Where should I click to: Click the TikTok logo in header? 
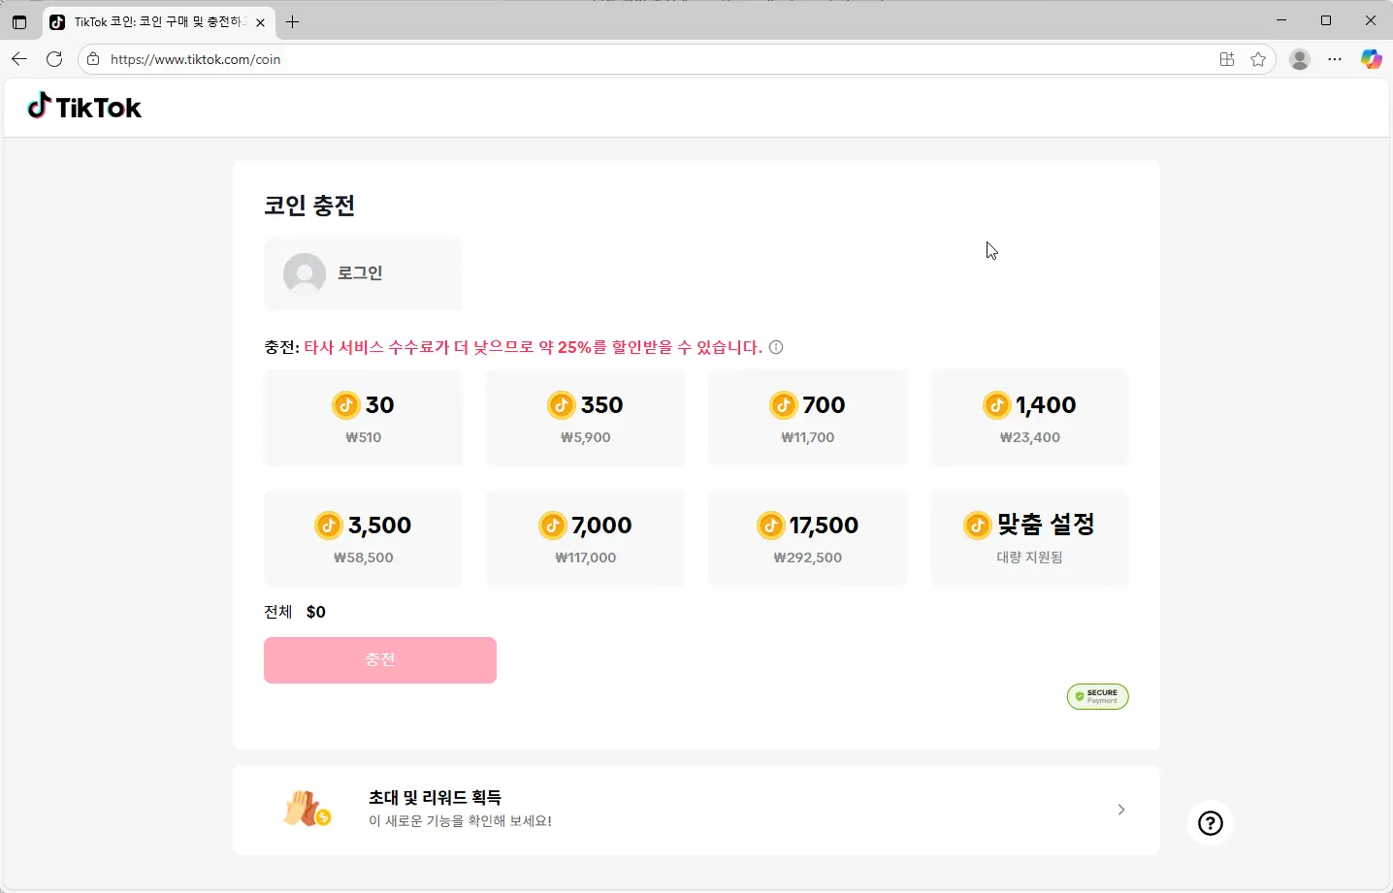(84, 107)
